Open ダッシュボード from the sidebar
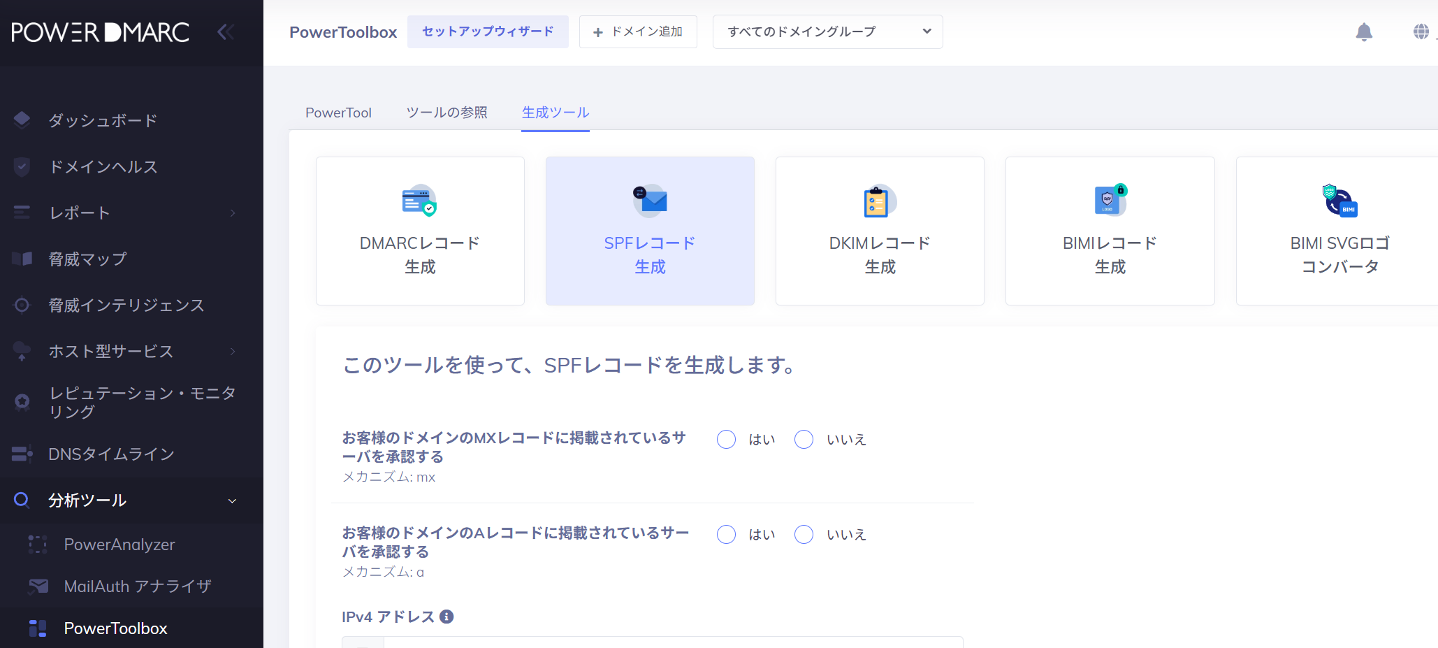 click(x=103, y=120)
